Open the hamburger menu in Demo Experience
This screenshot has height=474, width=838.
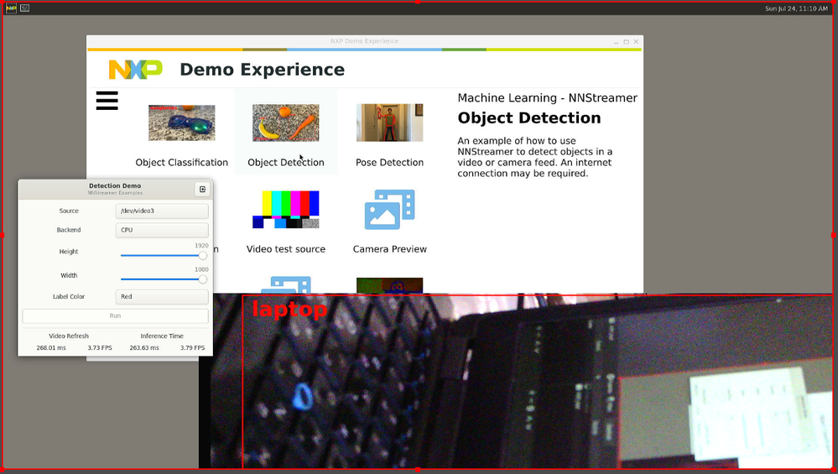(107, 101)
